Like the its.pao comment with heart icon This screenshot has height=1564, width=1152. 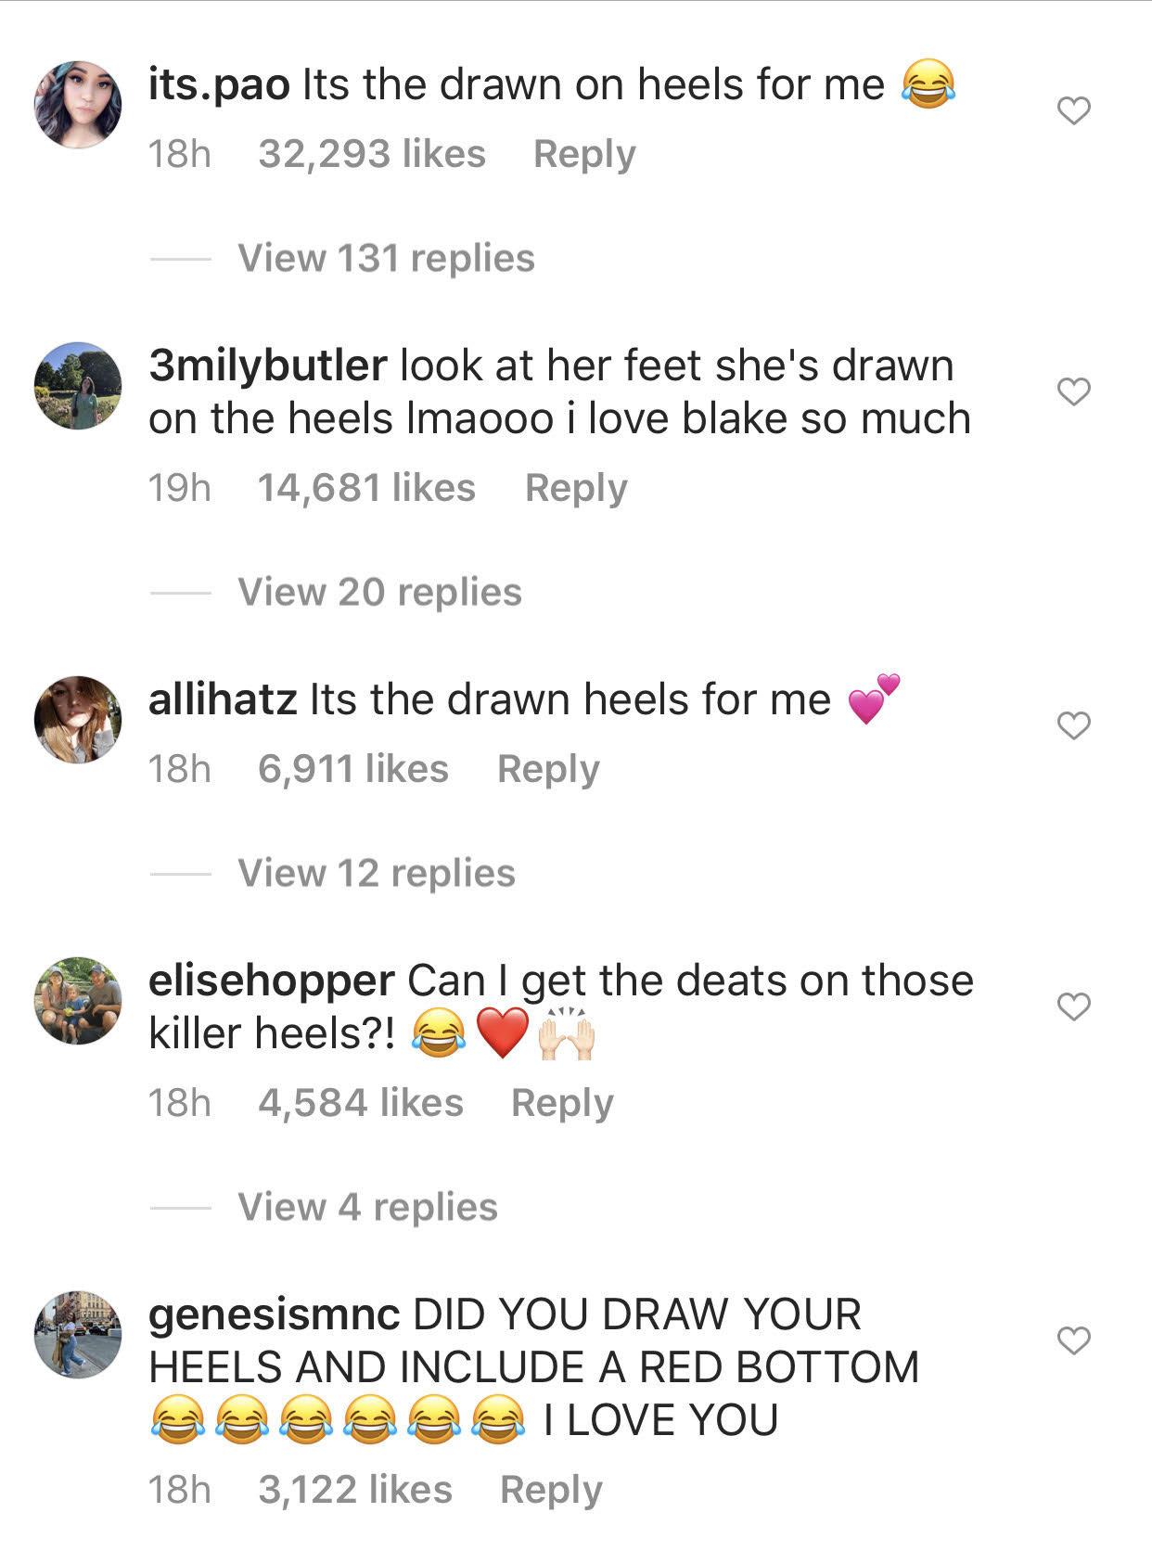[1073, 111]
